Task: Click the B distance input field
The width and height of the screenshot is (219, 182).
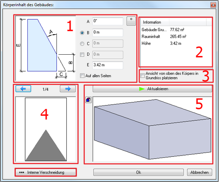Action: (108, 32)
